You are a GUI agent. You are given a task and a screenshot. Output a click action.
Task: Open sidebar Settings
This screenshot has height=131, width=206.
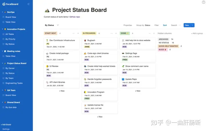click(x=6, y=129)
